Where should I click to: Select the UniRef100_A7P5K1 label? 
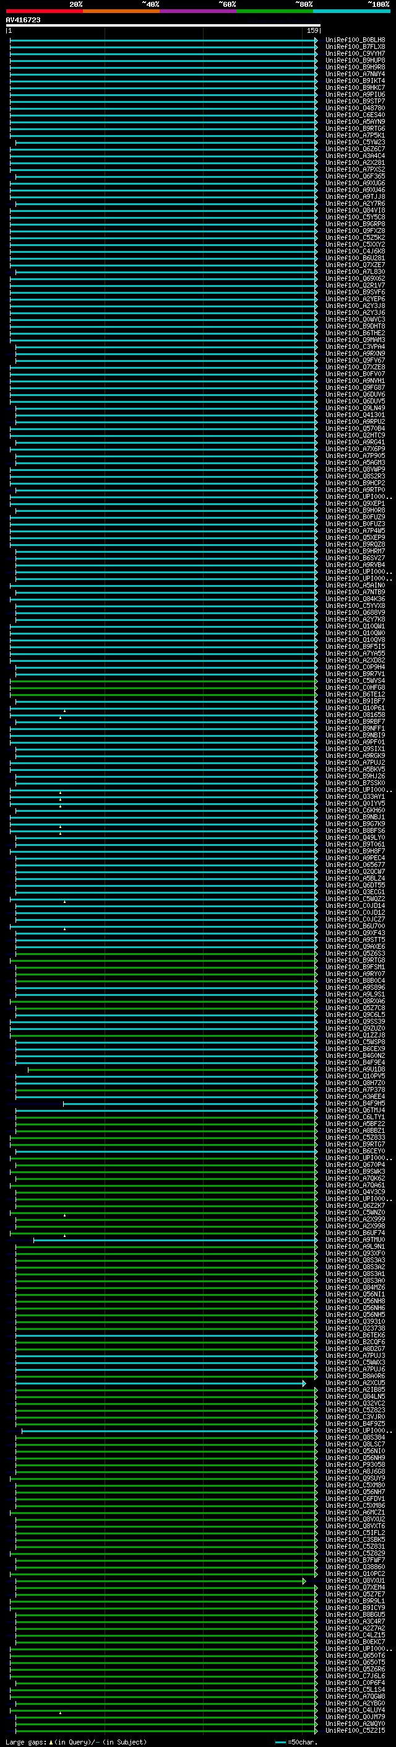[x=355, y=135]
